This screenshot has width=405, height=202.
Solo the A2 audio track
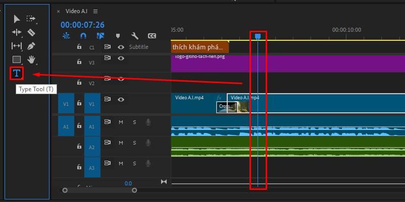(x=134, y=143)
